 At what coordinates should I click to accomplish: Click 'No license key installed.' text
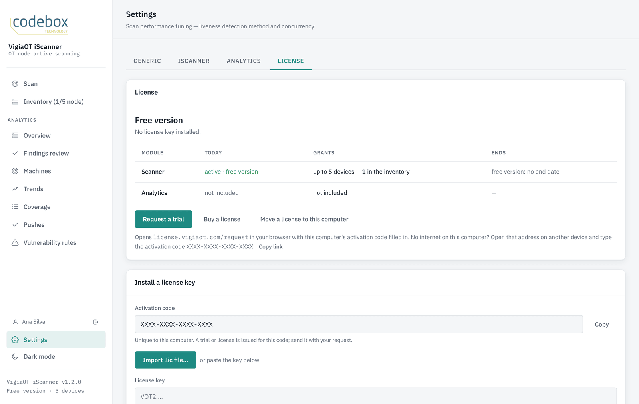pos(168,132)
